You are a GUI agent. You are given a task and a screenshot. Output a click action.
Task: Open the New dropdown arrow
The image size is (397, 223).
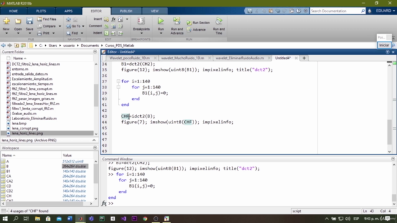6,33
